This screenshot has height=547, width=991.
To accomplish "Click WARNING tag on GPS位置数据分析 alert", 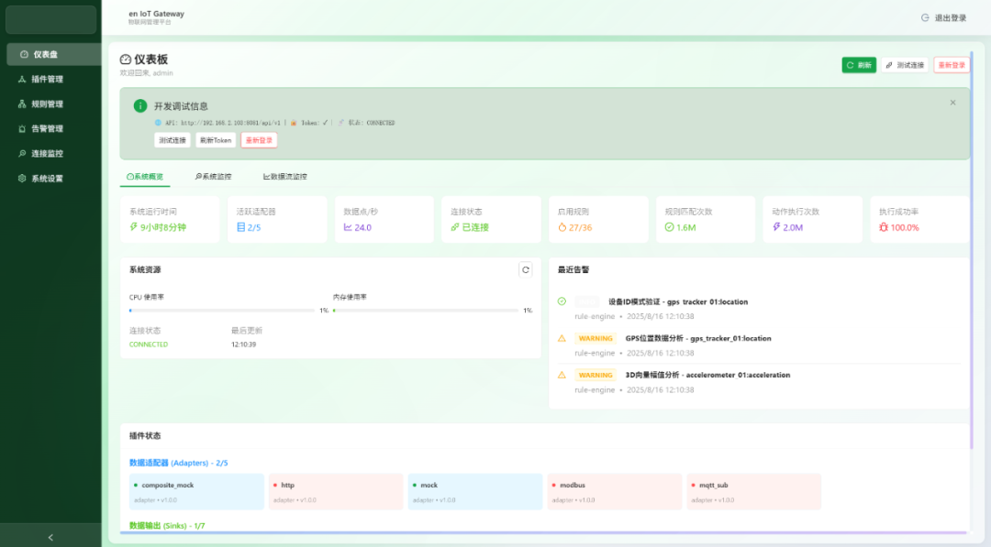I will click(x=596, y=338).
